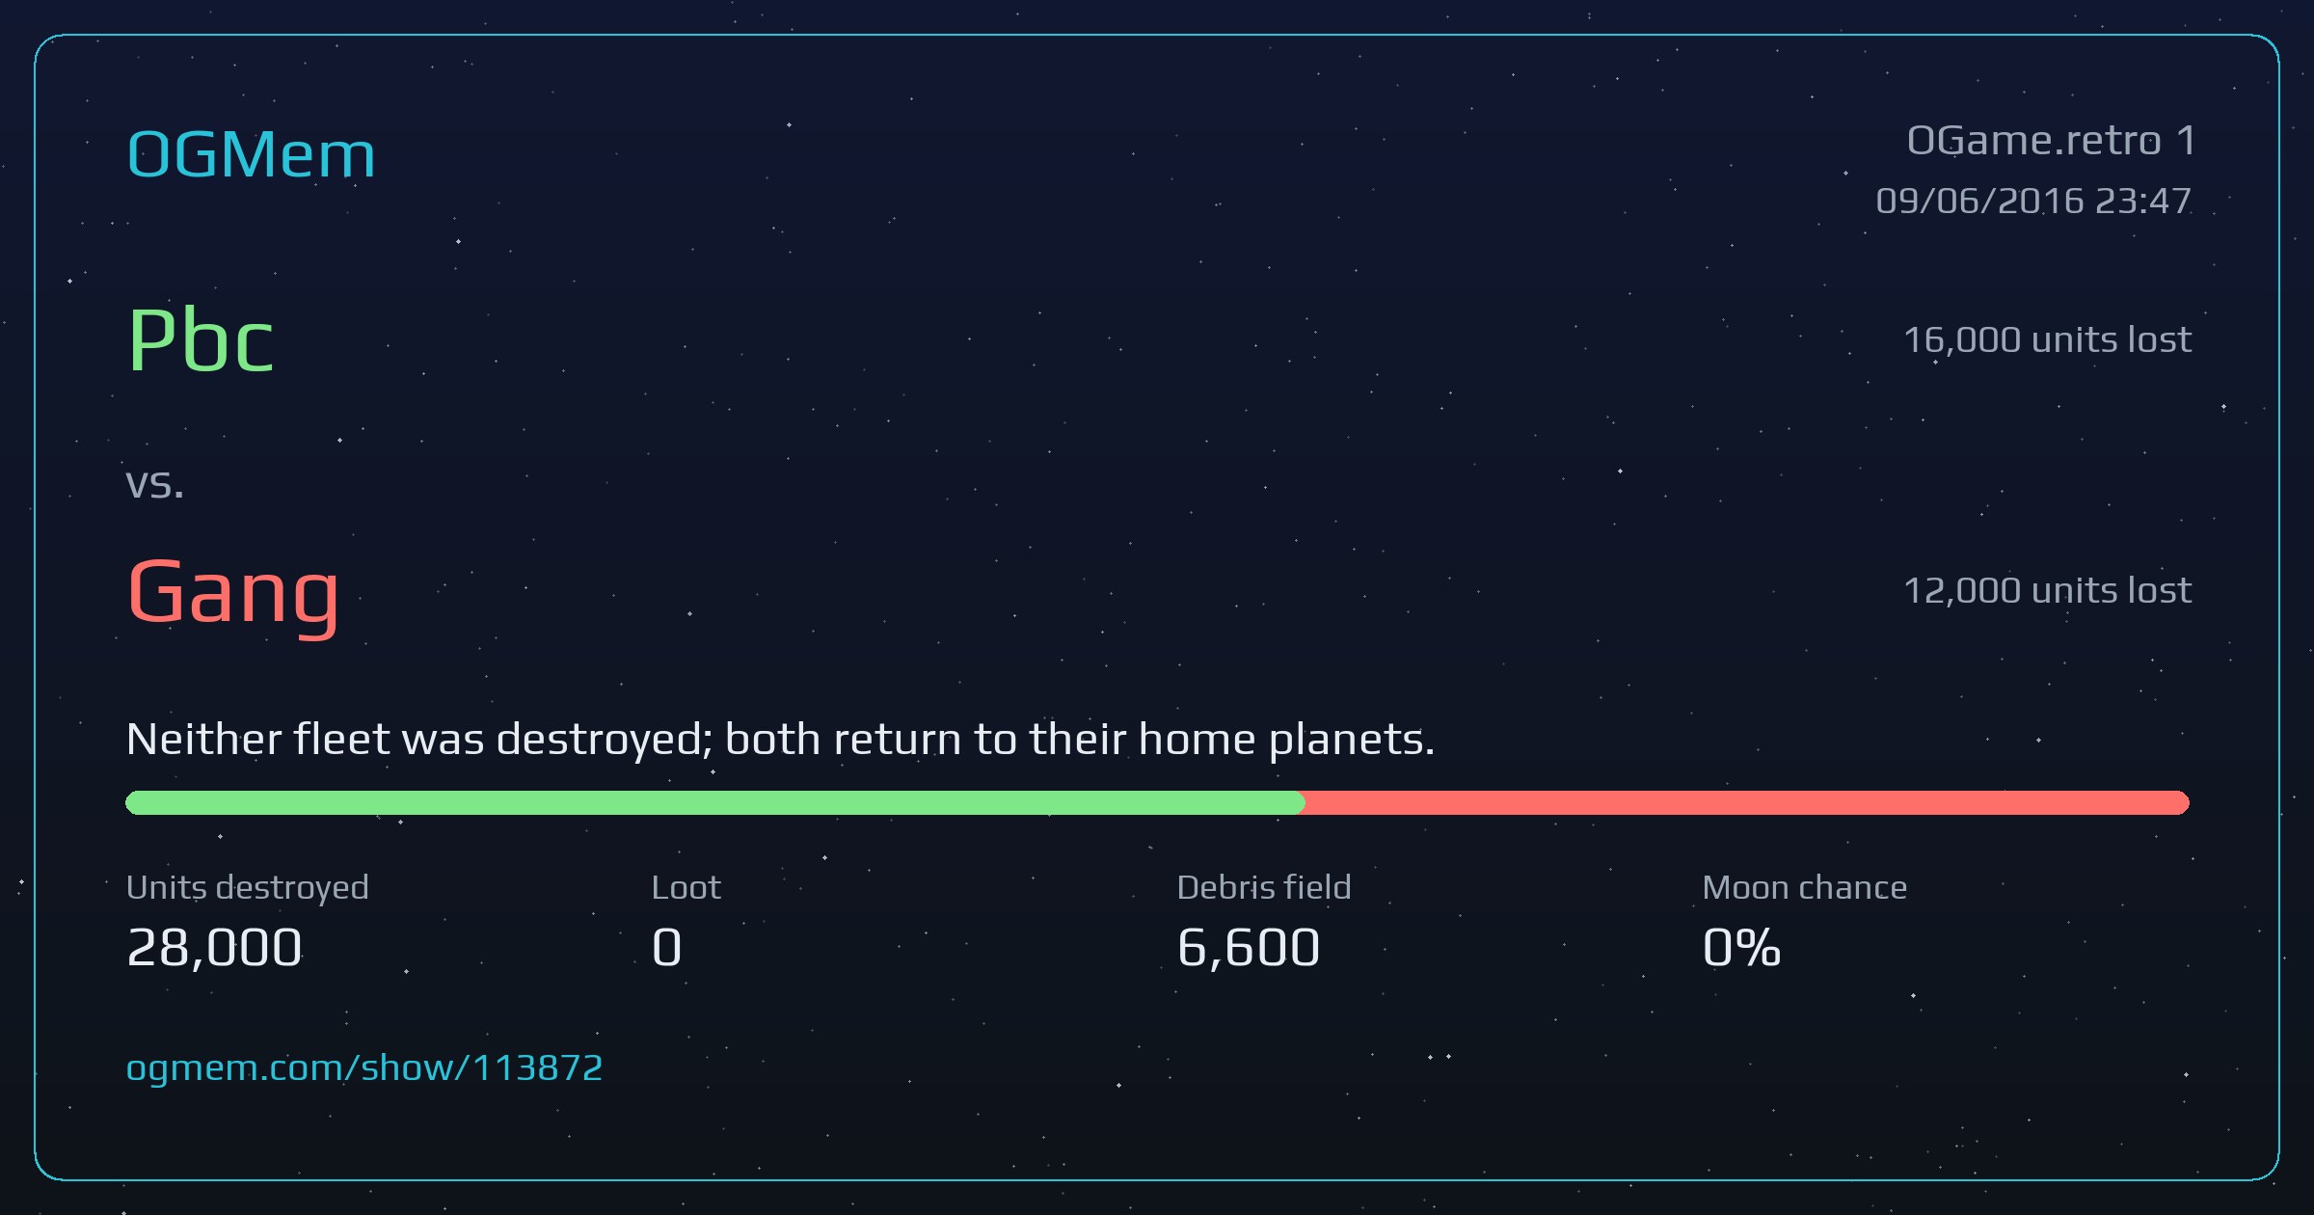Viewport: 2314px width, 1215px height.
Task: Click the vs. separator text
Action: point(154,483)
